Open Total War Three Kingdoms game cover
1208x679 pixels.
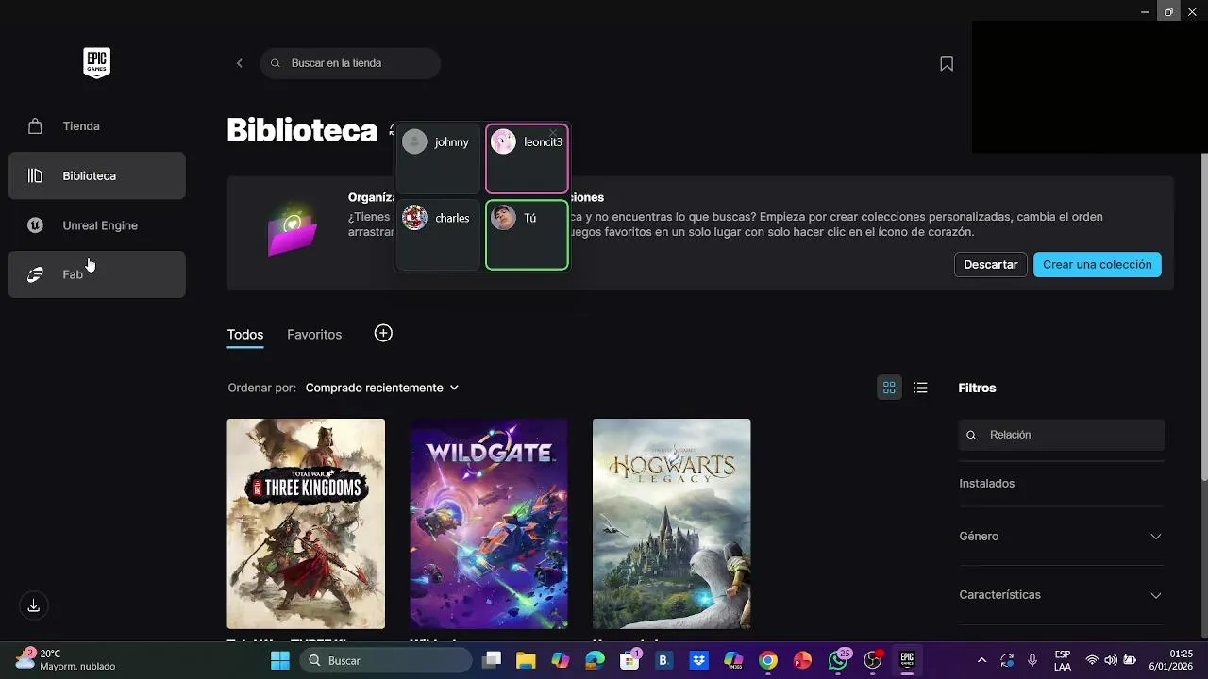pos(306,523)
